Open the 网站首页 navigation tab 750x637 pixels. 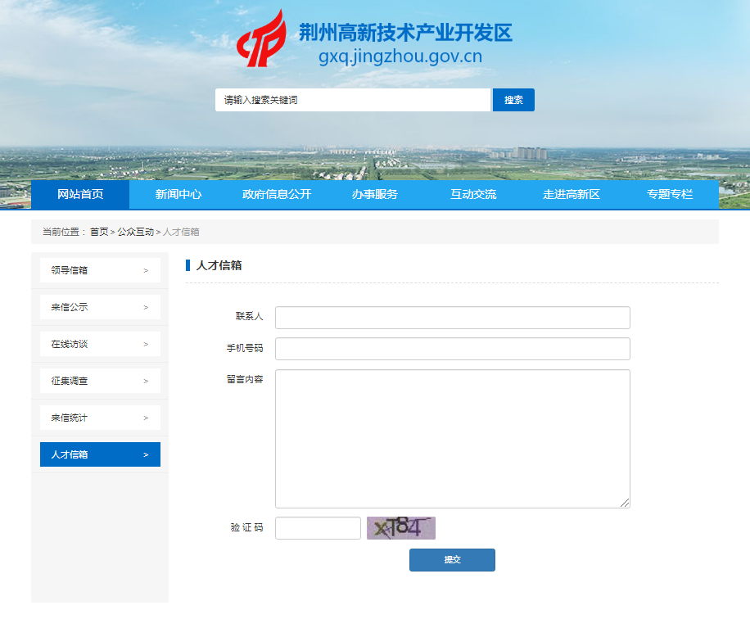[80, 194]
